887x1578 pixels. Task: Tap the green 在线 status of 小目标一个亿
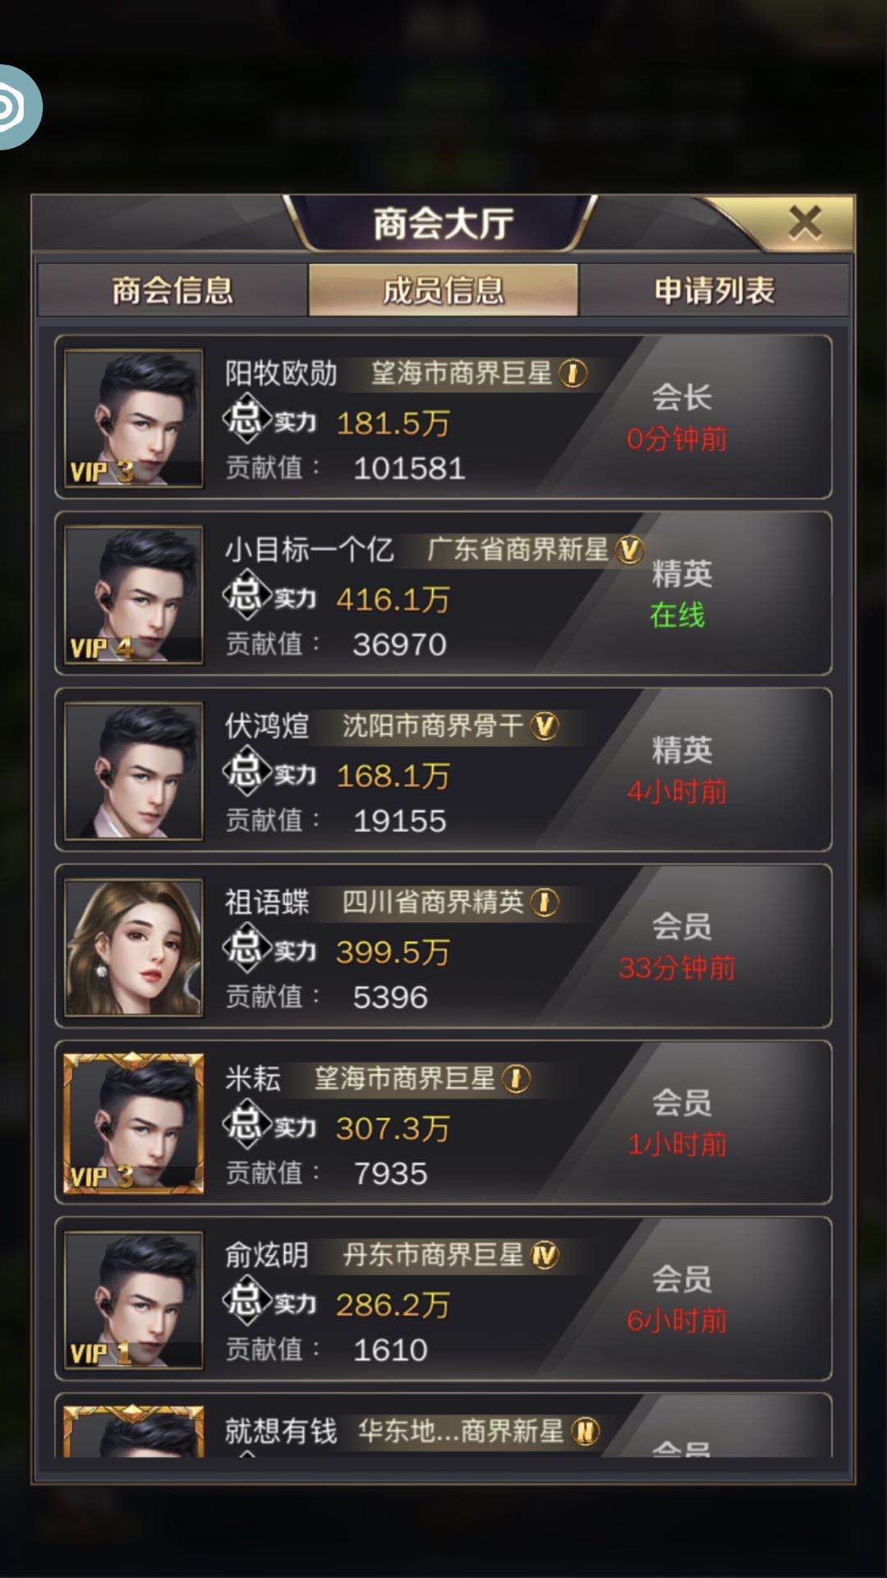(678, 615)
